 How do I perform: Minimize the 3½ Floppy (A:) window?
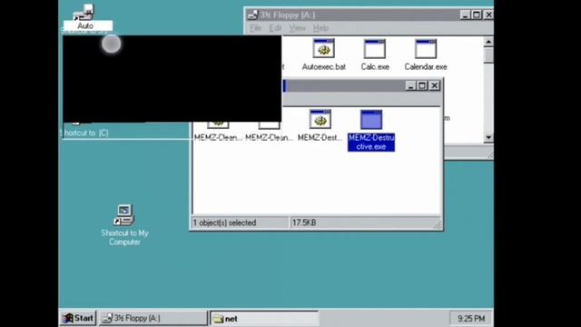[465, 15]
